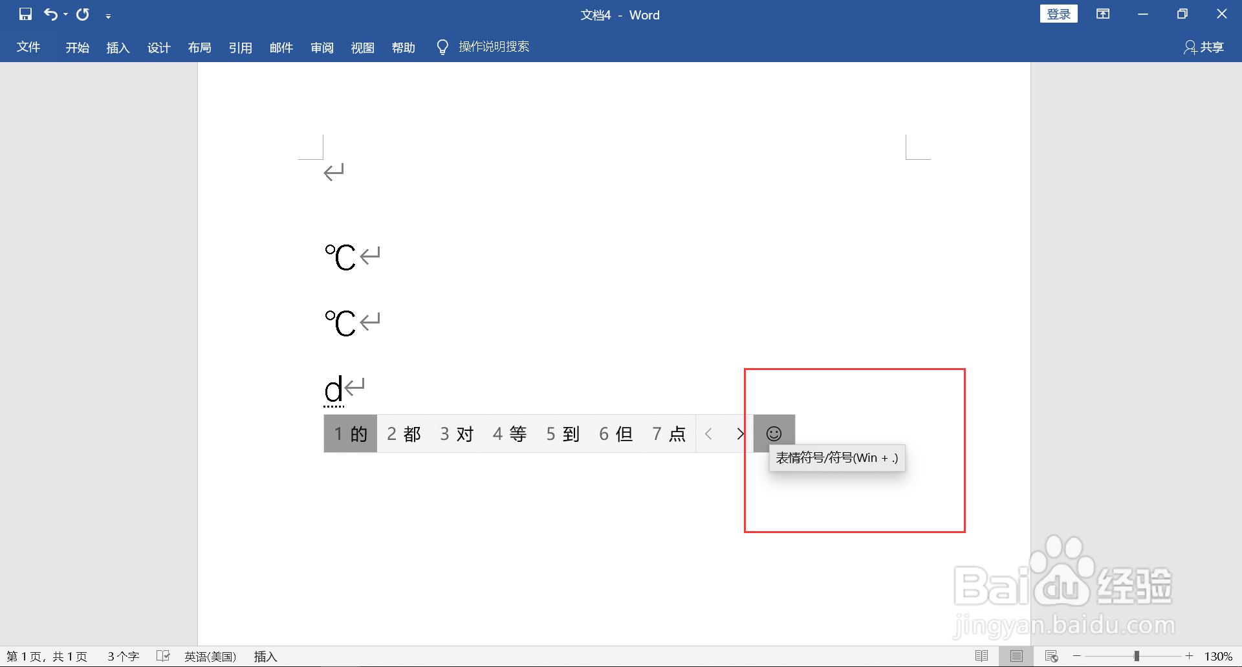The width and height of the screenshot is (1242, 667).
Task: Switch to the 引用 tab
Action: click(x=240, y=47)
